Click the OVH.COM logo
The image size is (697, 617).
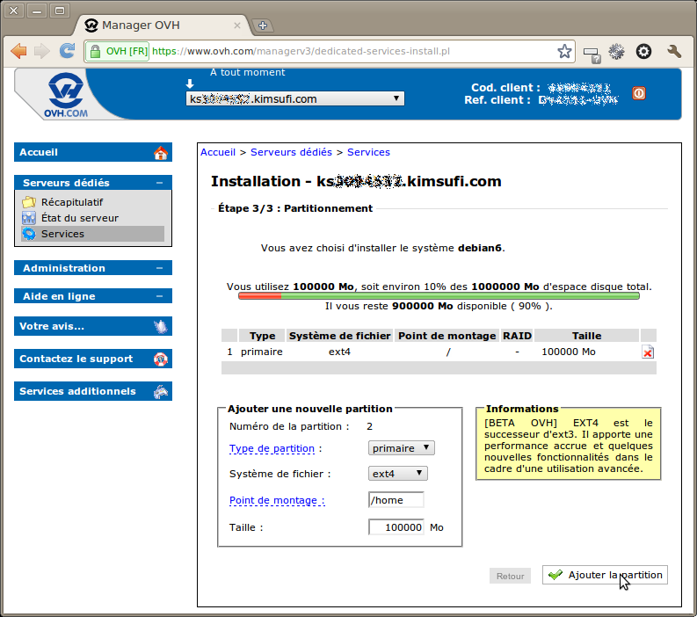[66, 95]
